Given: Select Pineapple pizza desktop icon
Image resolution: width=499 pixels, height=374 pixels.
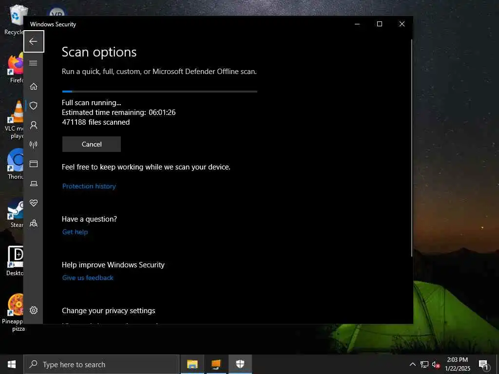Looking at the screenshot, I should click(13, 312).
